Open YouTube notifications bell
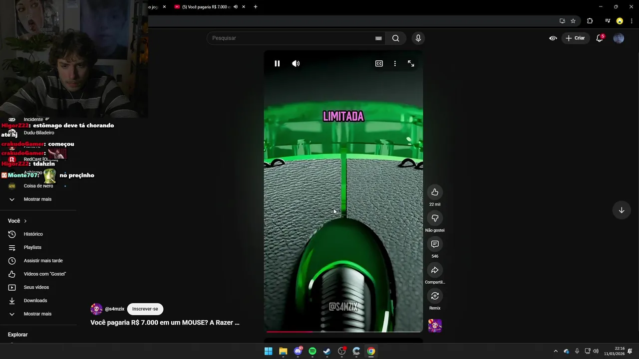Screen dimensions: 639x359 point(600,38)
